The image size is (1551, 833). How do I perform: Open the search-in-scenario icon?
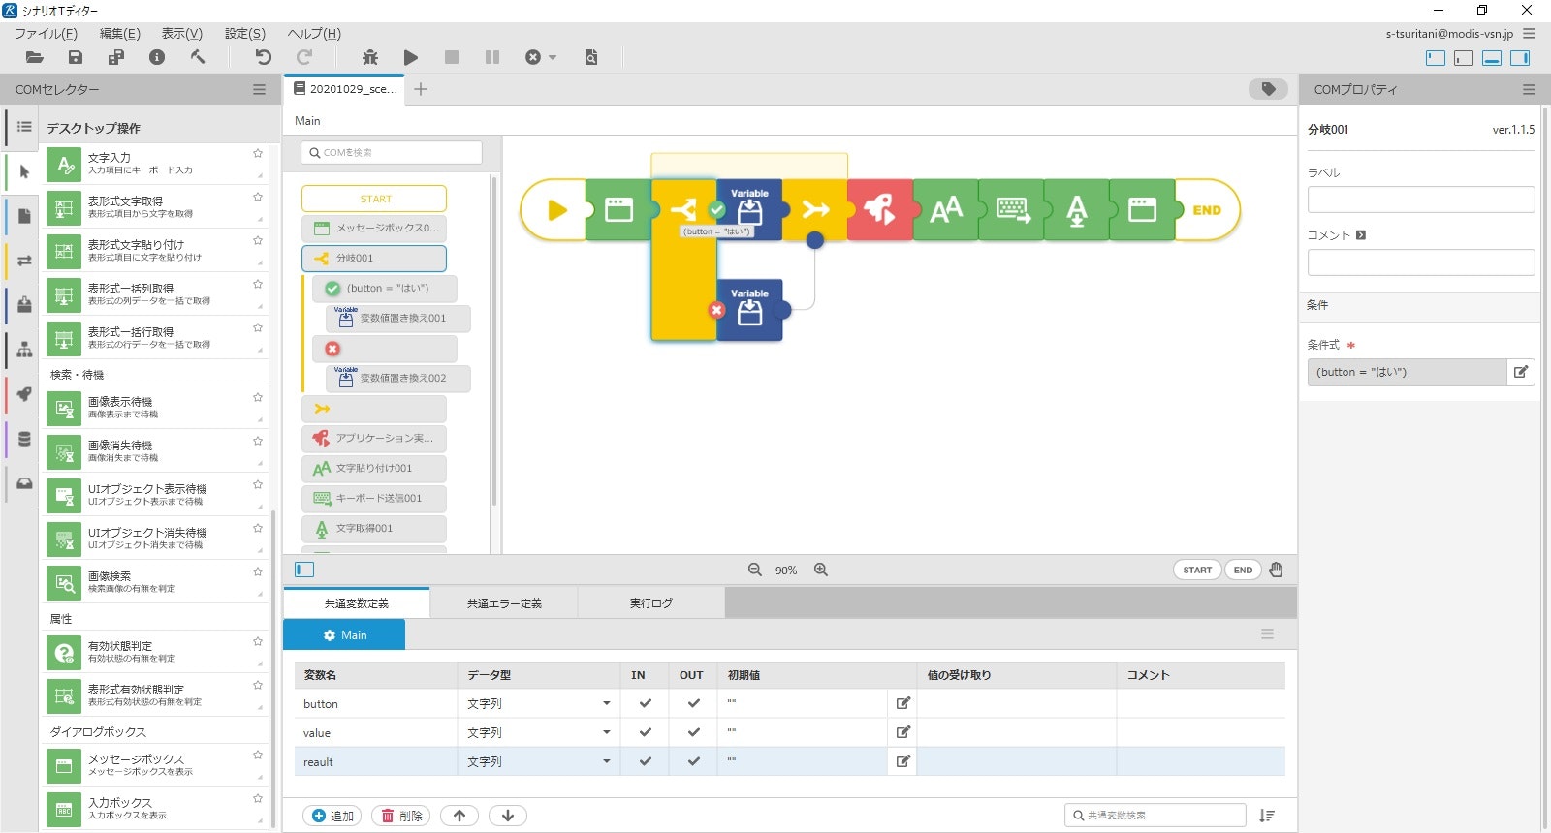[591, 57]
